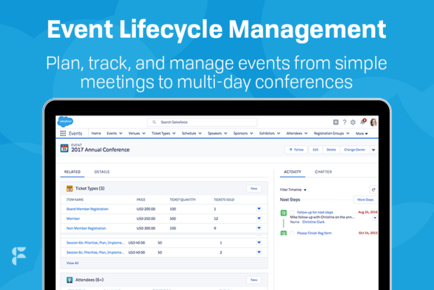
Task: Expand the Registration Groups nav dropdown
Action: coord(348,134)
